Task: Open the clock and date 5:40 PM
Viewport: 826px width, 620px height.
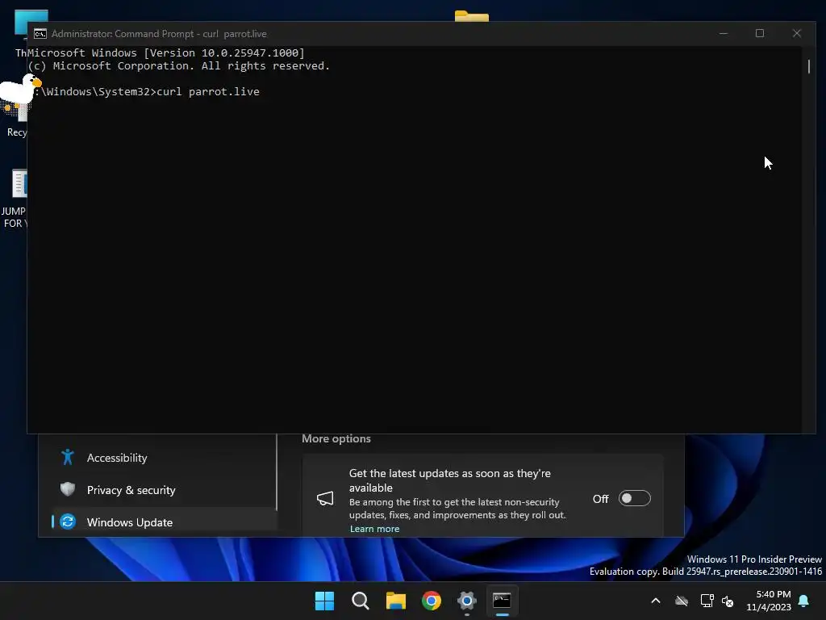Action: [x=769, y=601]
